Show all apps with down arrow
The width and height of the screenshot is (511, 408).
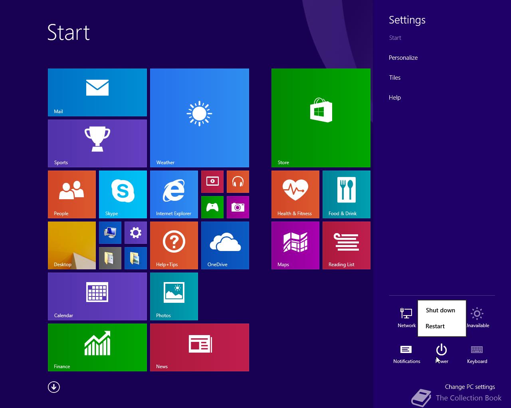pyautogui.click(x=54, y=387)
